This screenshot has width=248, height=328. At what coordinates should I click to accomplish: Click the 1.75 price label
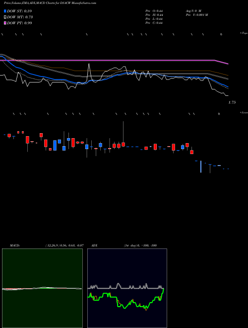click(x=232, y=102)
